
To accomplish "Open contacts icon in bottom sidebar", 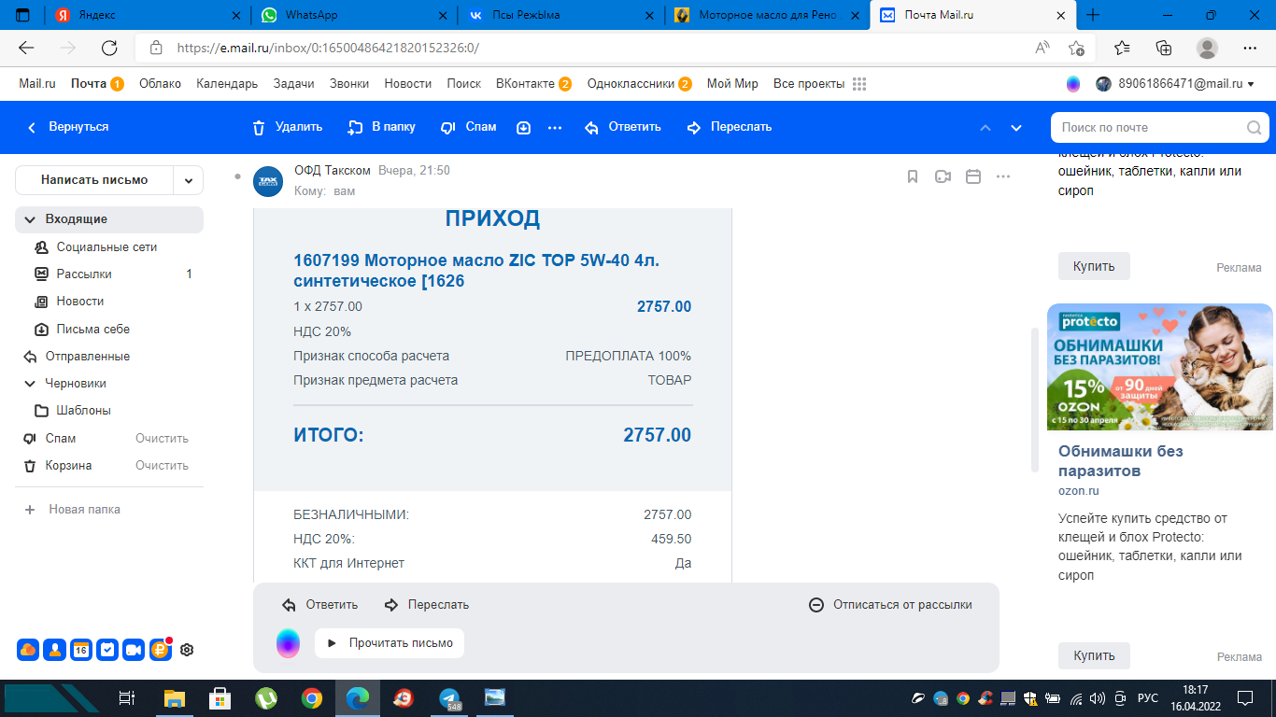I will [54, 650].
